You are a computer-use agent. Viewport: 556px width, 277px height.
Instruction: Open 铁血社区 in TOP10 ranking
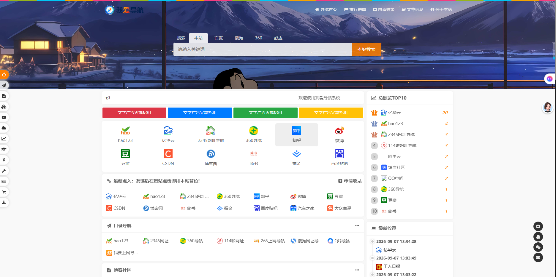tap(393, 167)
